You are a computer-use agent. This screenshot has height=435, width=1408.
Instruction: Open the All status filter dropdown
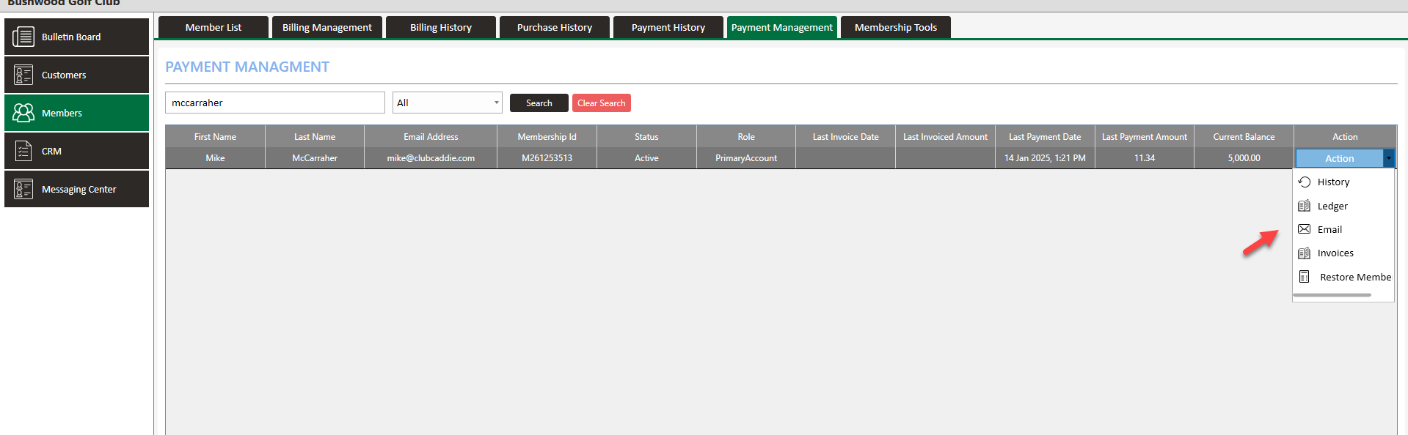(447, 103)
